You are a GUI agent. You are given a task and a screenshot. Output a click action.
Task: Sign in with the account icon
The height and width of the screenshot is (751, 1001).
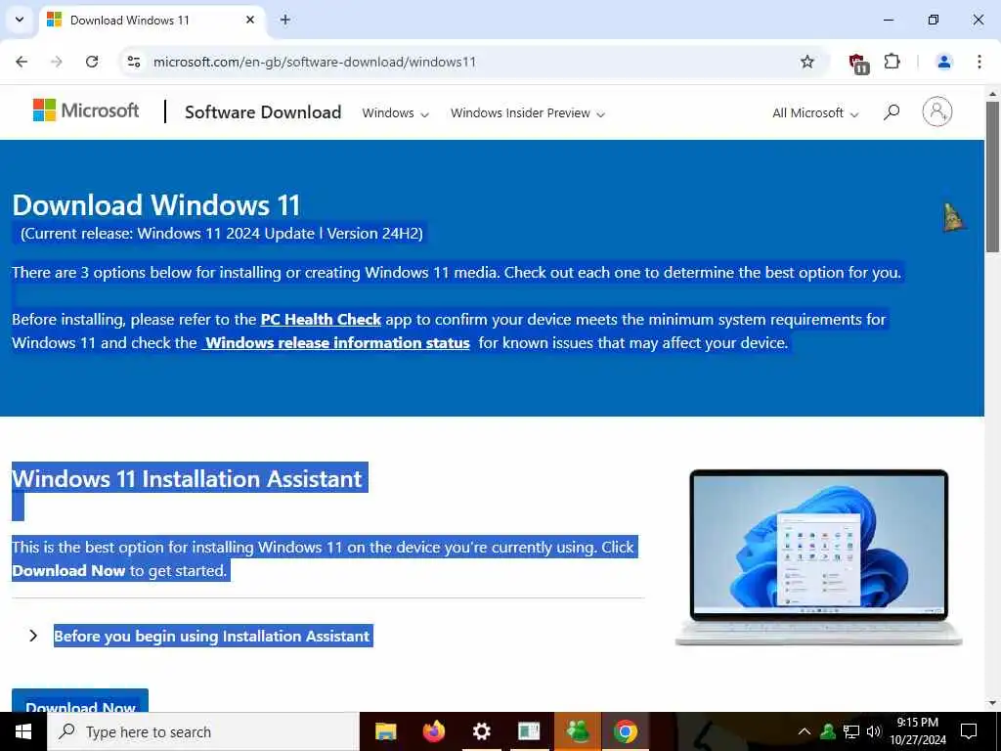pyautogui.click(x=936, y=111)
